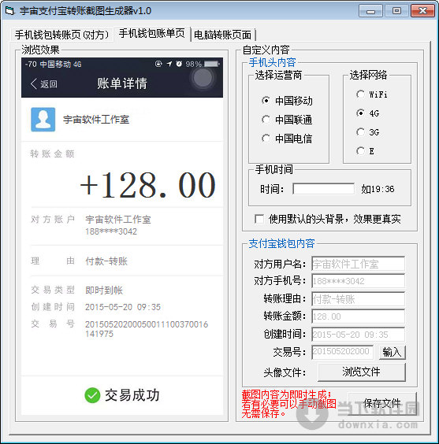Click 浏览文件 to choose avatar file

point(362,372)
